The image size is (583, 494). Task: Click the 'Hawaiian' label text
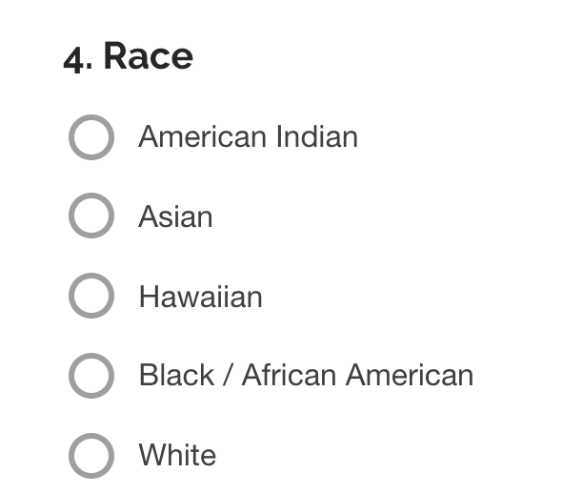pos(200,297)
